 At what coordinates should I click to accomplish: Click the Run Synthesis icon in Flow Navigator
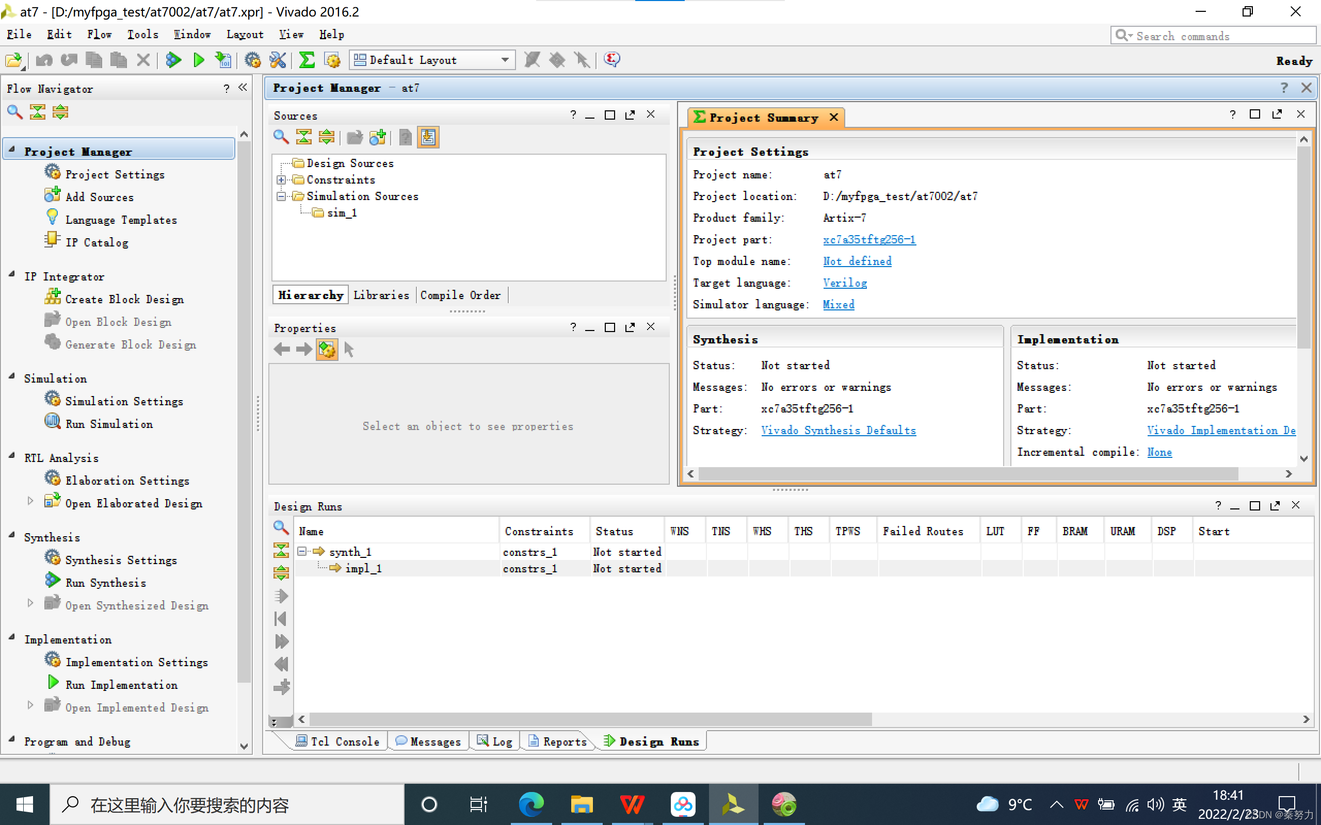click(104, 583)
